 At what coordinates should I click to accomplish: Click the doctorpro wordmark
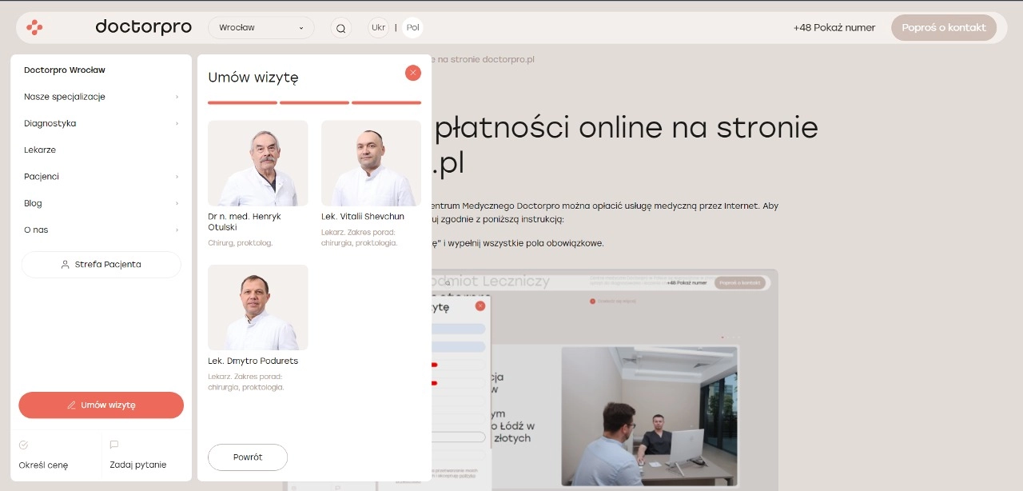144,27
